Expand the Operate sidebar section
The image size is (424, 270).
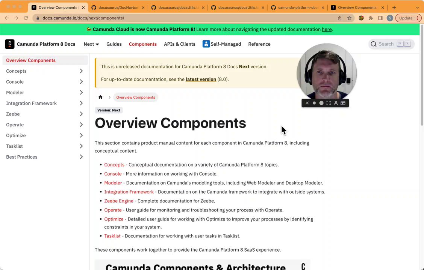pos(81,124)
